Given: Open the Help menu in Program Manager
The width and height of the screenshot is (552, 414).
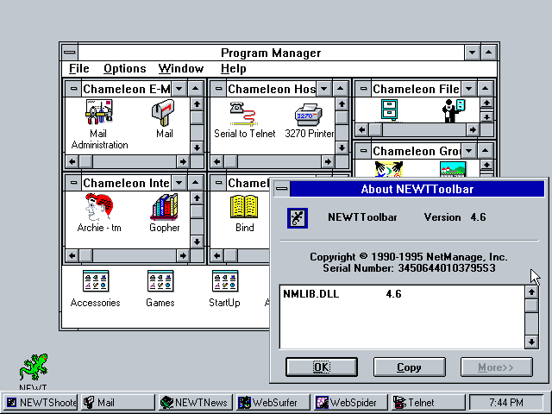Looking at the screenshot, I should [233, 68].
